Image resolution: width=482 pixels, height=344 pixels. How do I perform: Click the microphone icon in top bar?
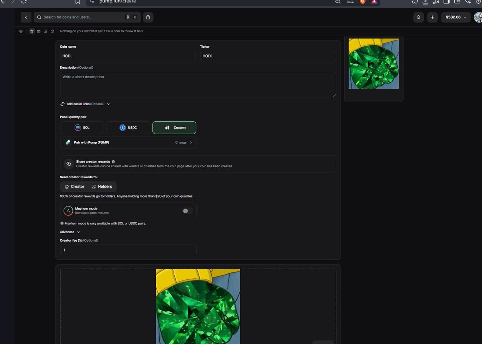(x=419, y=17)
